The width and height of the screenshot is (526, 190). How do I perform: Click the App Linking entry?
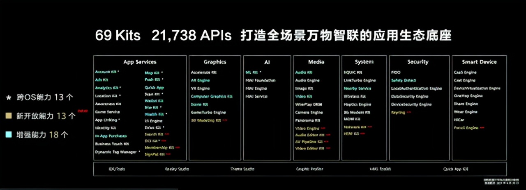(x=106, y=120)
